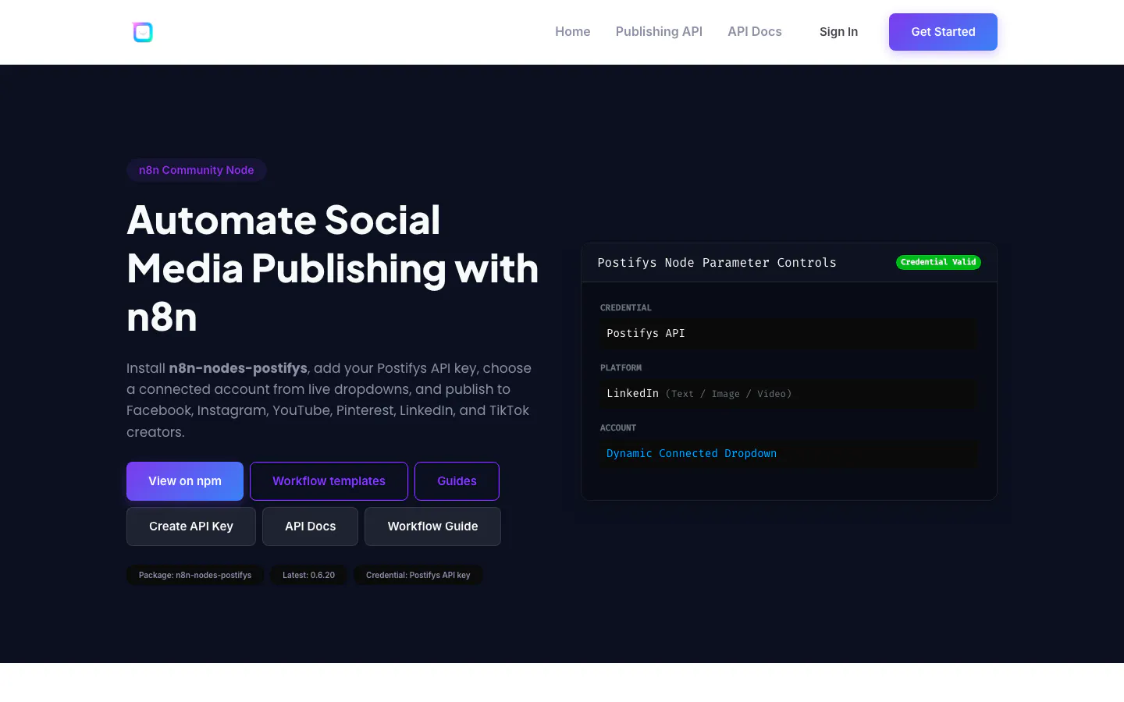Open the Guides button
The image size is (1124, 702).
(457, 481)
